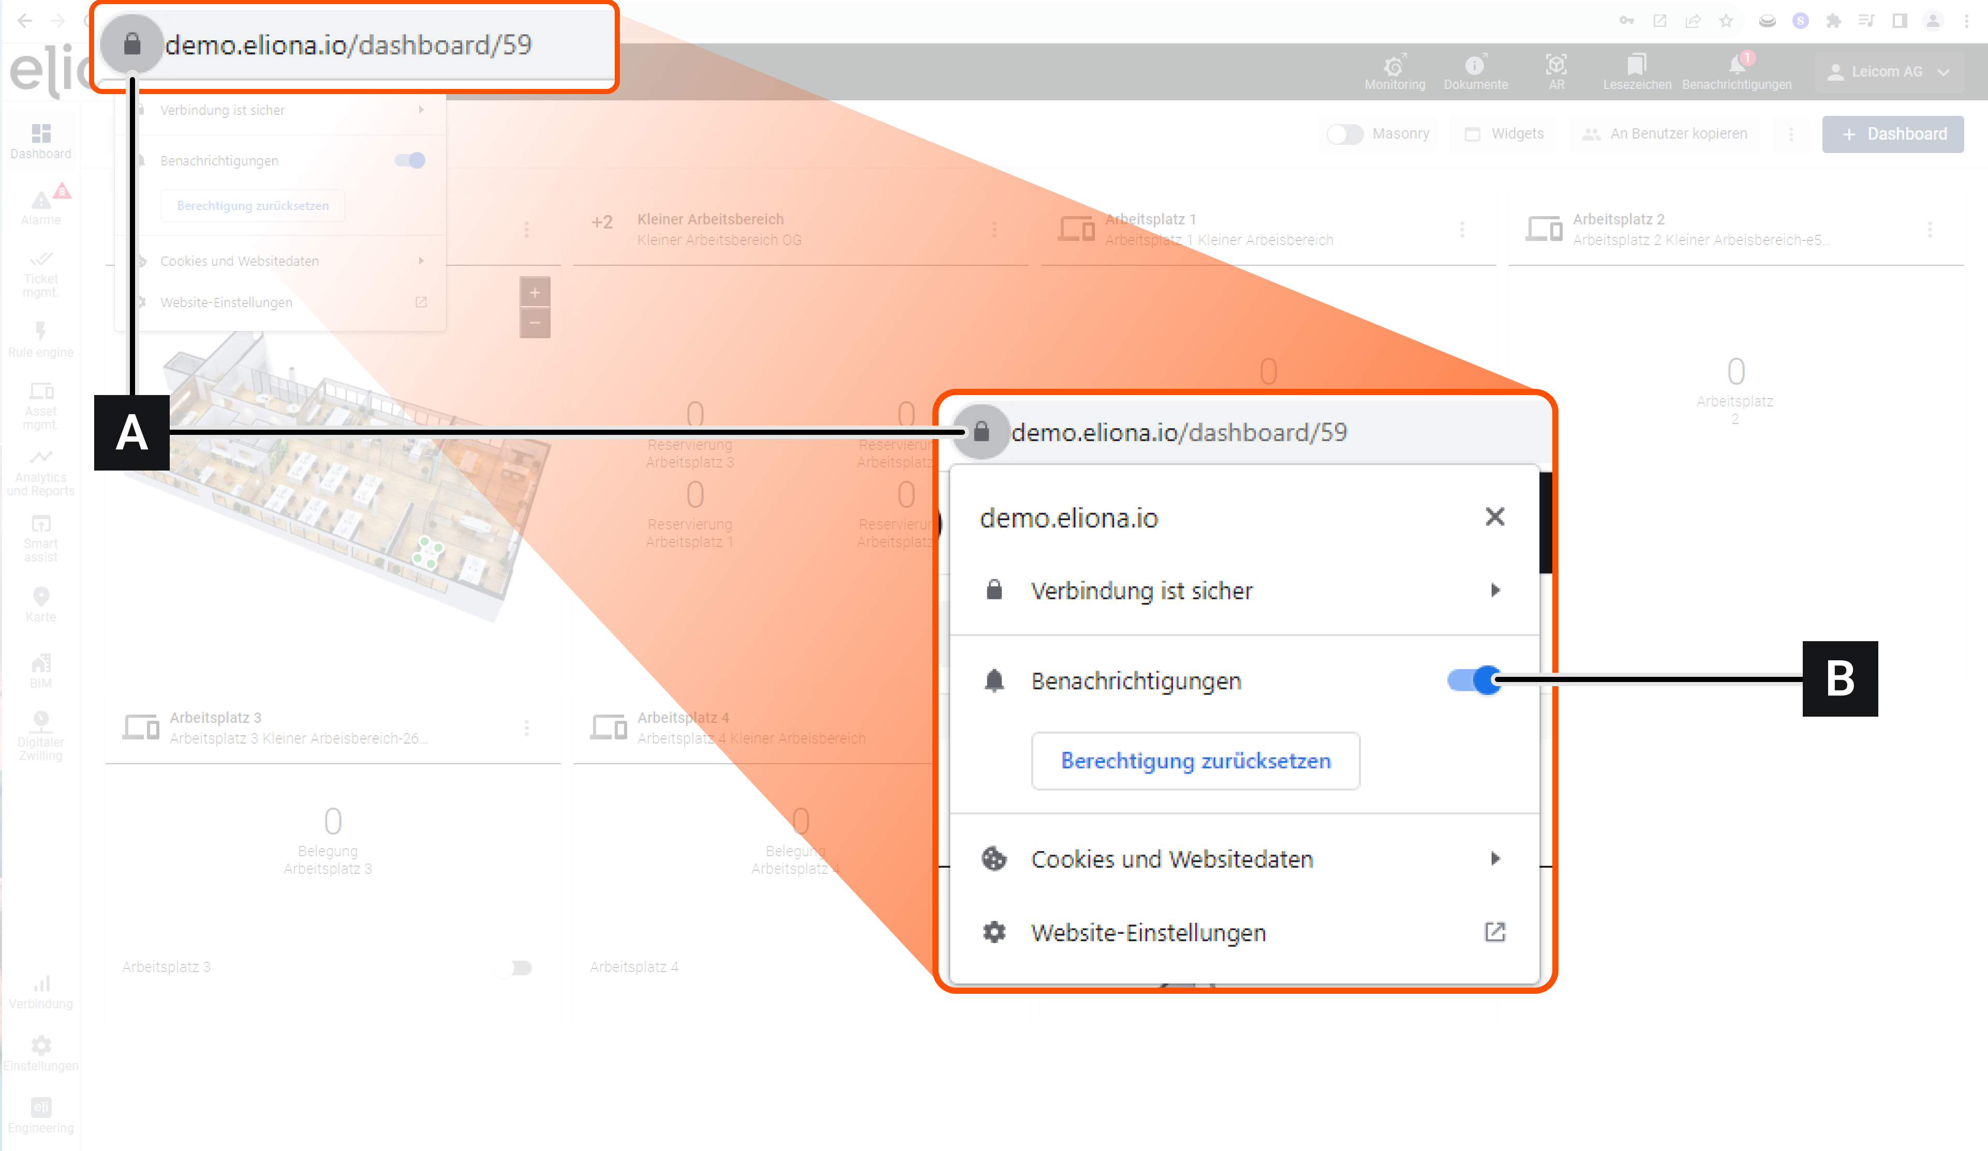Toggle Benachrichtigungen switch in enlarged popup
1988x1151 pixels.
[1474, 679]
